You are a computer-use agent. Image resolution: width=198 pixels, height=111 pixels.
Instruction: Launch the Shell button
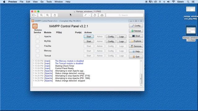(136, 36)
